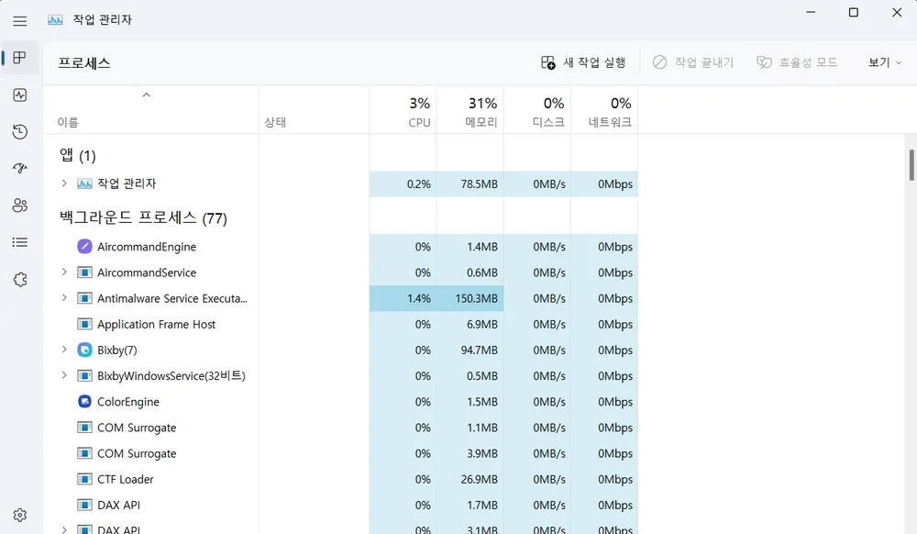The width and height of the screenshot is (917, 534).
Task: Open the Details list sidebar icon
Action: point(20,242)
